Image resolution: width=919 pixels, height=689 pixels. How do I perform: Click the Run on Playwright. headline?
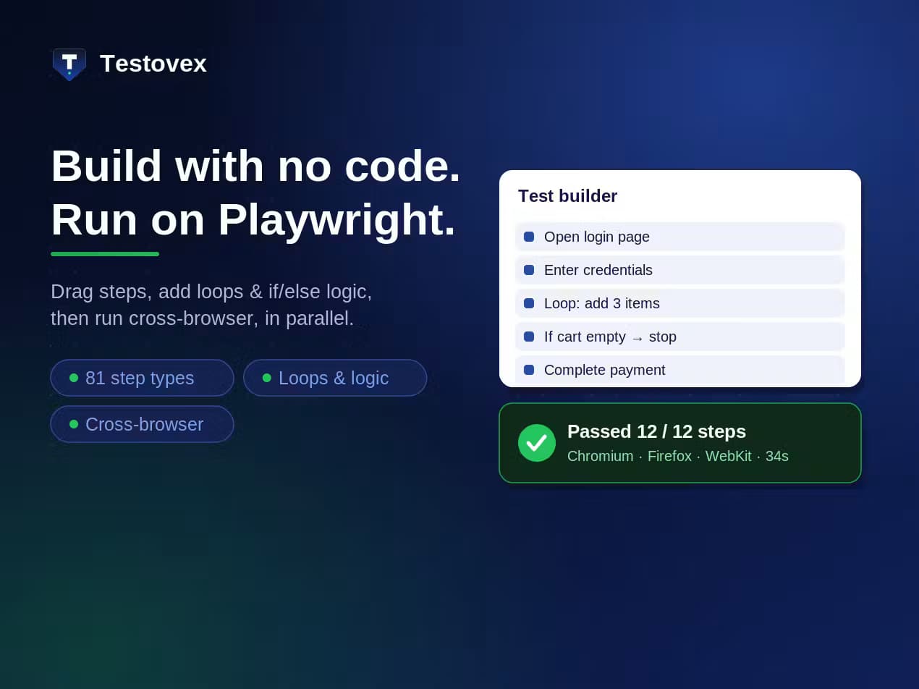(253, 219)
